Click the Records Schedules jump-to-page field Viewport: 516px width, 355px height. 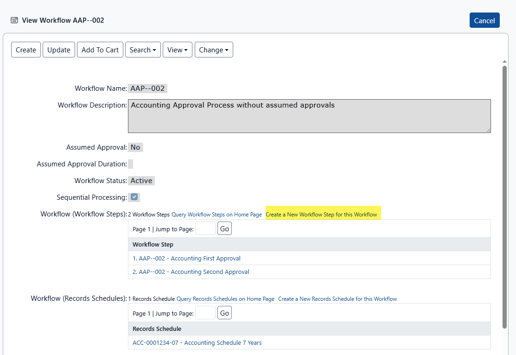[x=205, y=313]
